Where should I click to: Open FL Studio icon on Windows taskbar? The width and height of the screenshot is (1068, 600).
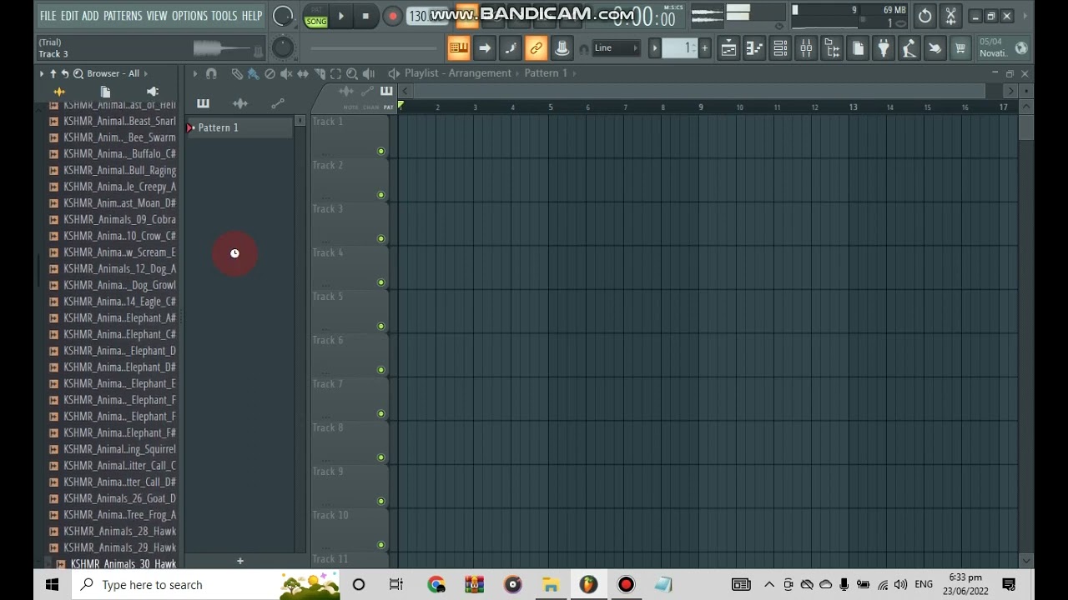coord(588,585)
